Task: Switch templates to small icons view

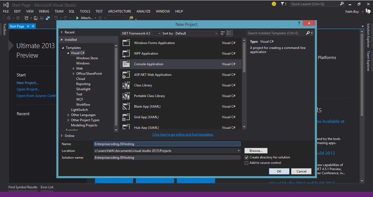Action: pos(223,33)
